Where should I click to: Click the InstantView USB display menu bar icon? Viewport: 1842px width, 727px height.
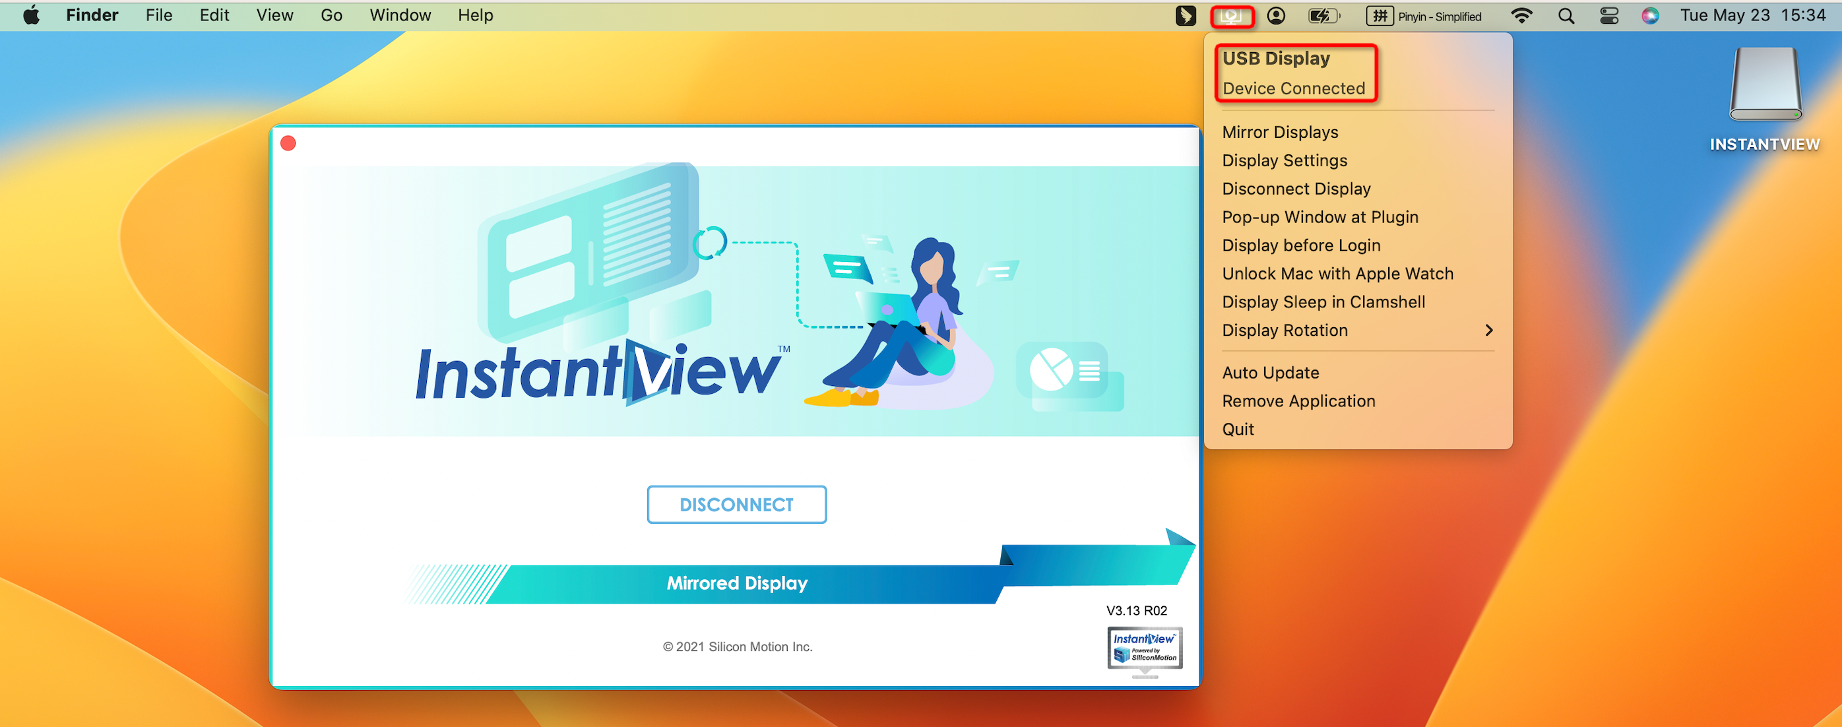[1231, 16]
